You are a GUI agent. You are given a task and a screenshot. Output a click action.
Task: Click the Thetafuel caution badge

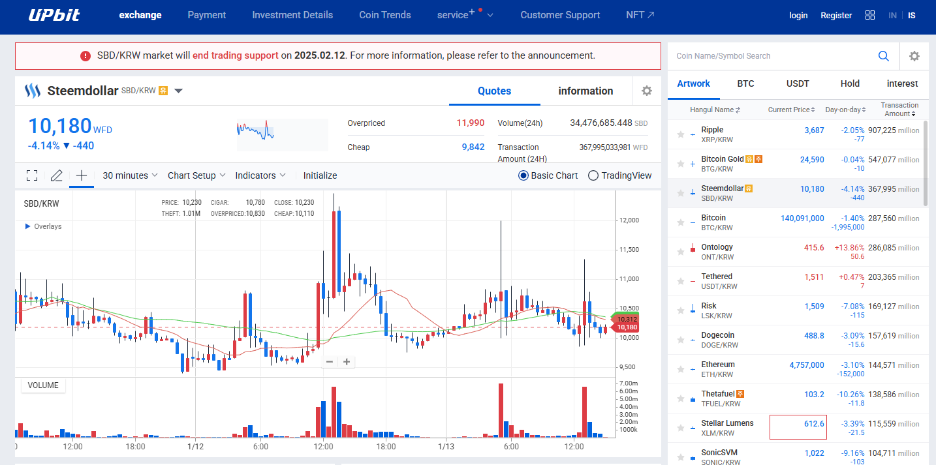pos(740,394)
